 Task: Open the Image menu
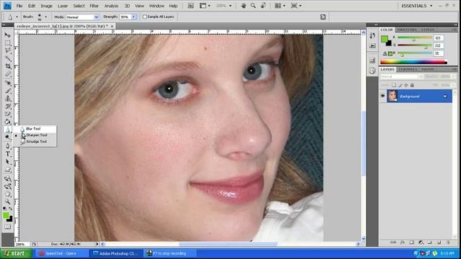tap(46, 6)
